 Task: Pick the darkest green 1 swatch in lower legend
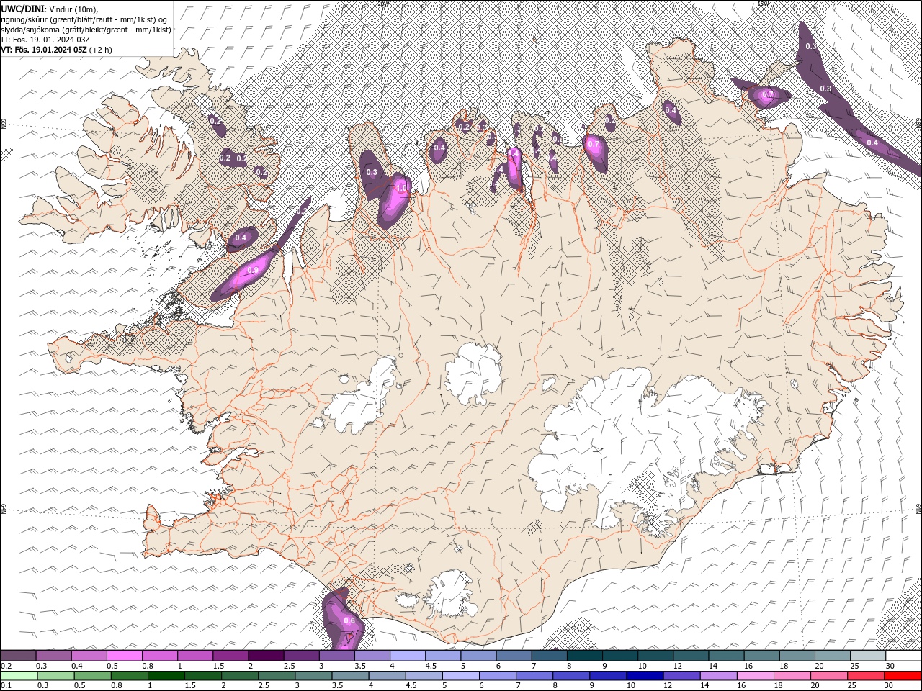pyautogui.click(x=166, y=676)
